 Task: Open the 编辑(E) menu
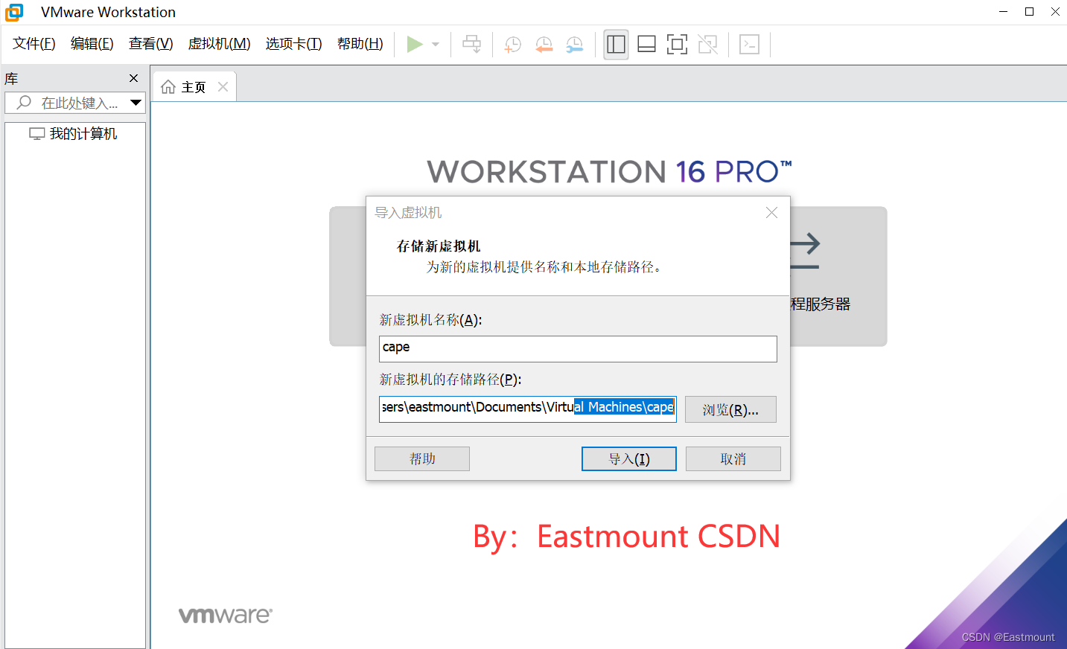click(x=92, y=44)
